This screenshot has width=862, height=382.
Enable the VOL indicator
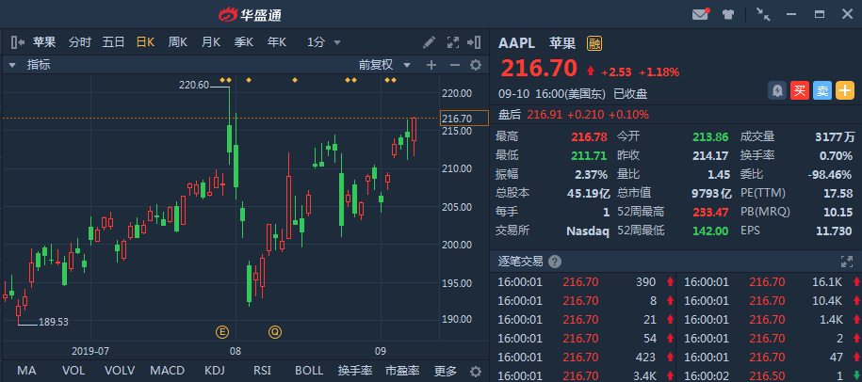[x=73, y=371]
